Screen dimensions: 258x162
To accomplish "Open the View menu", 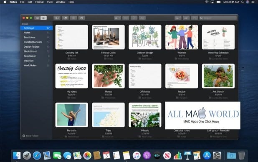I will 50,2.
